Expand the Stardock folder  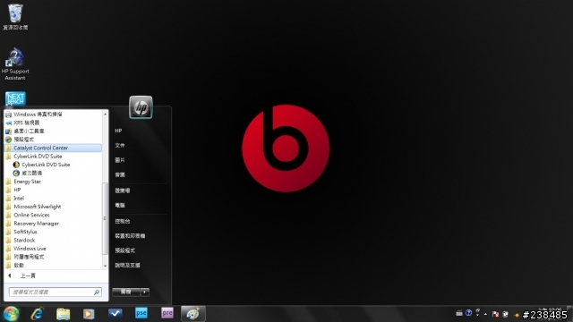pyautogui.click(x=53, y=241)
